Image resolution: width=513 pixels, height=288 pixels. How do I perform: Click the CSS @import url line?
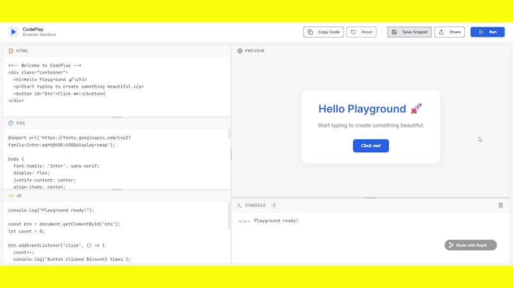(x=69, y=141)
